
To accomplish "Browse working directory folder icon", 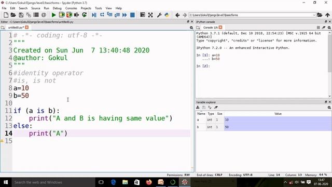I will [x=320, y=15].
